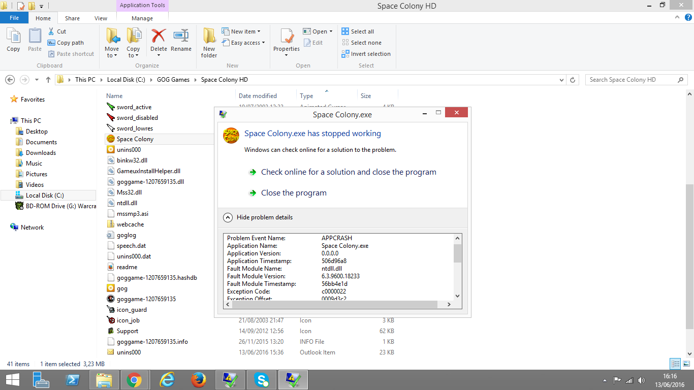Open PowerShell from the taskbar
The width and height of the screenshot is (694, 390).
coord(73,380)
